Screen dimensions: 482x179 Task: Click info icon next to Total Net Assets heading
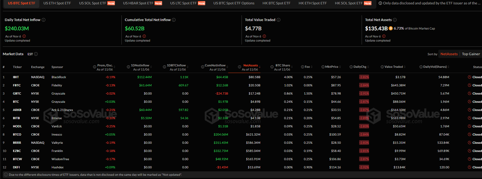click(395, 20)
